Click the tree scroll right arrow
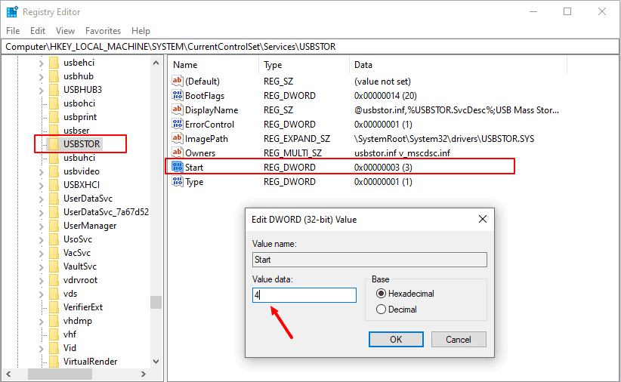Viewport: 621px width, 382px height. click(144, 374)
